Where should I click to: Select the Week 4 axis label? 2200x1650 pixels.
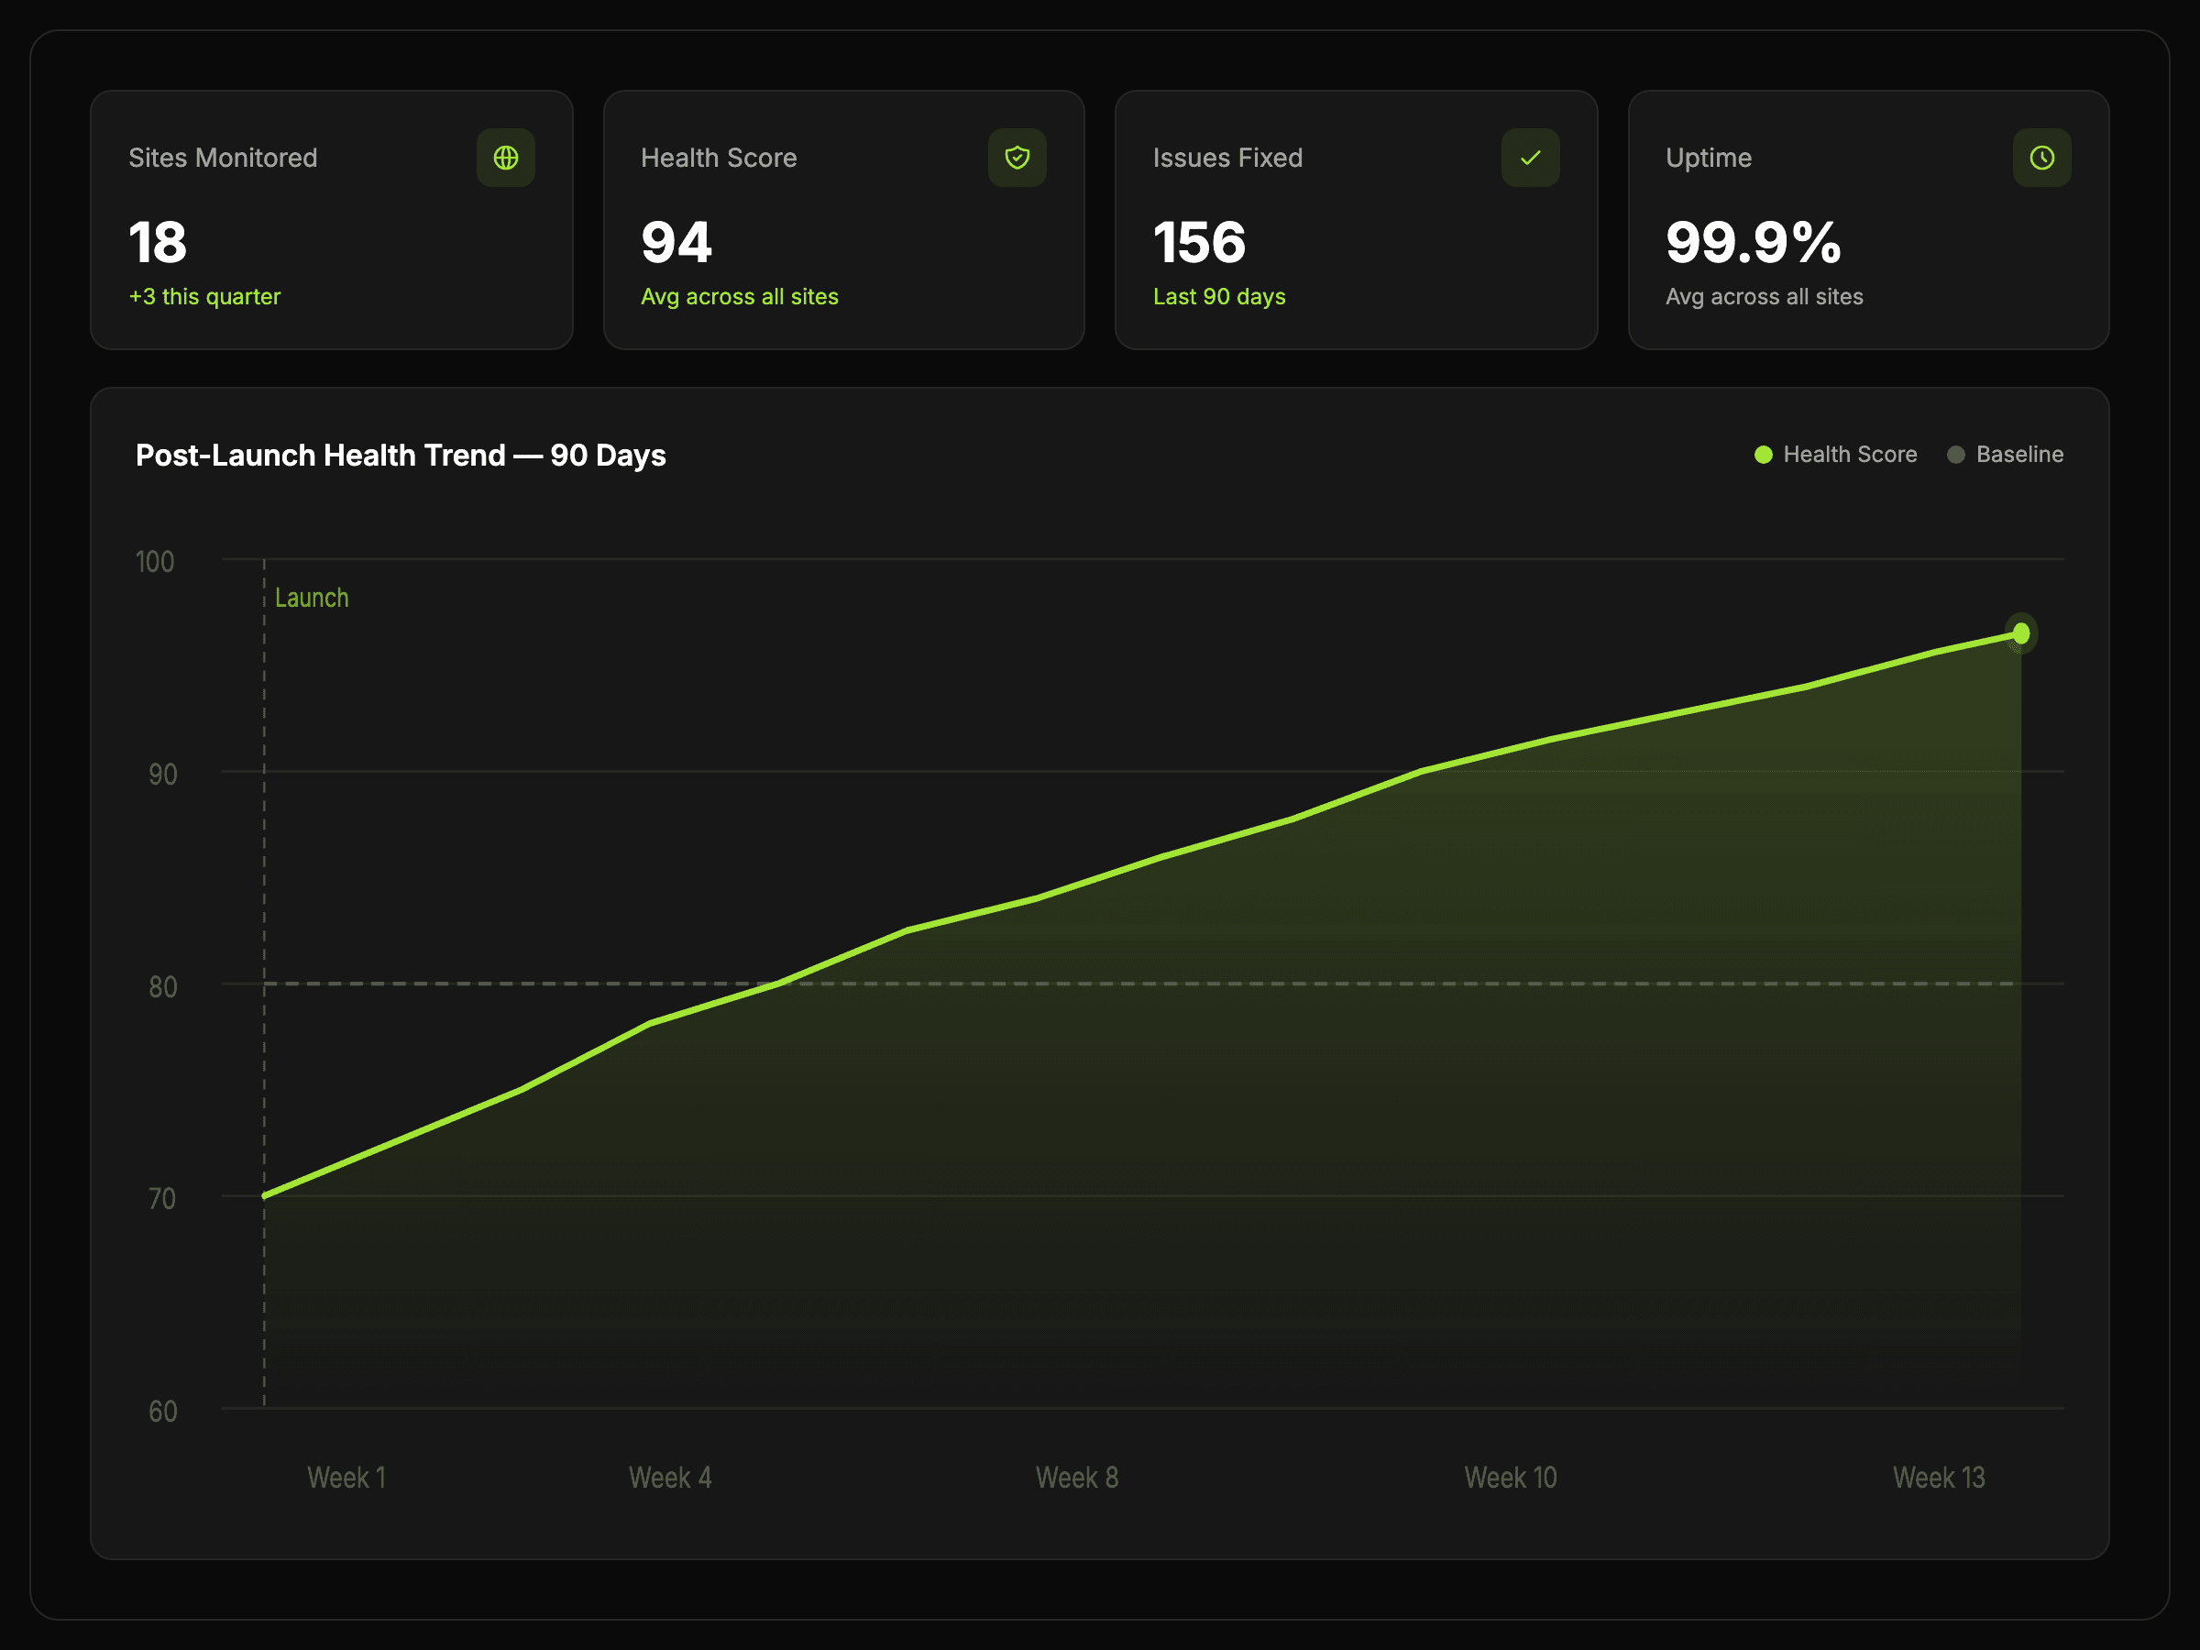click(669, 1477)
